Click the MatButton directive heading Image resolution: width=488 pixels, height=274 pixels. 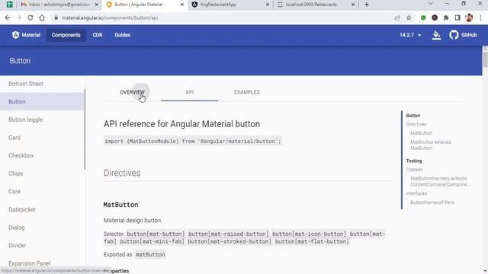(120, 205)
